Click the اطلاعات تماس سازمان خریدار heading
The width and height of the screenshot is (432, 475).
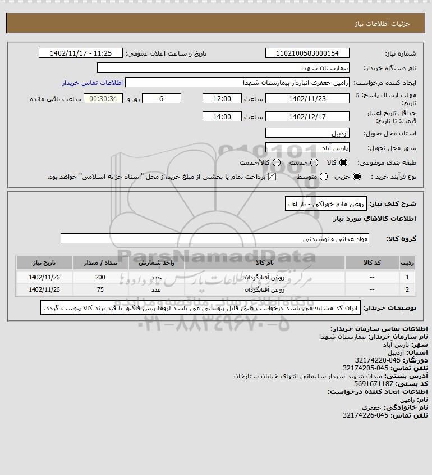tap(379, 329)
